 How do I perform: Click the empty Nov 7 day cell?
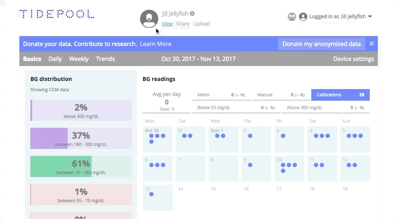pos(191,169)
